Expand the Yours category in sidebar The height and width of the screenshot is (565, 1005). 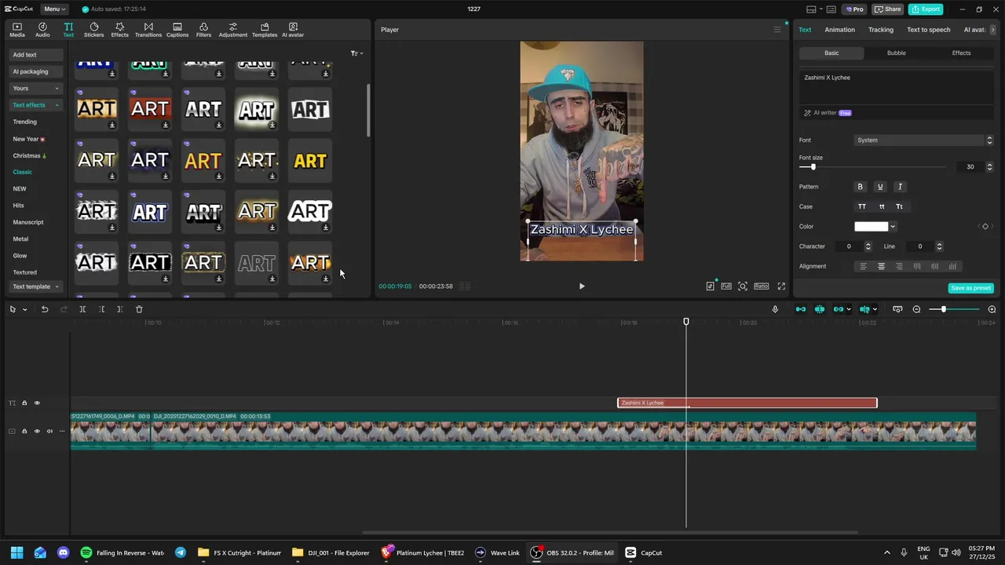(x=35, y=89)
